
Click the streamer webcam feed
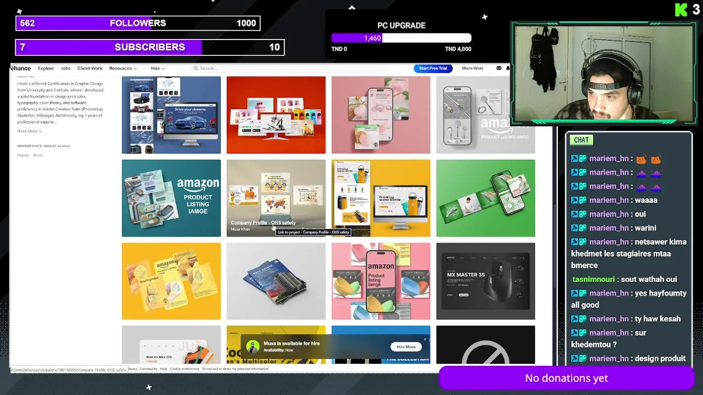(604, 73)
